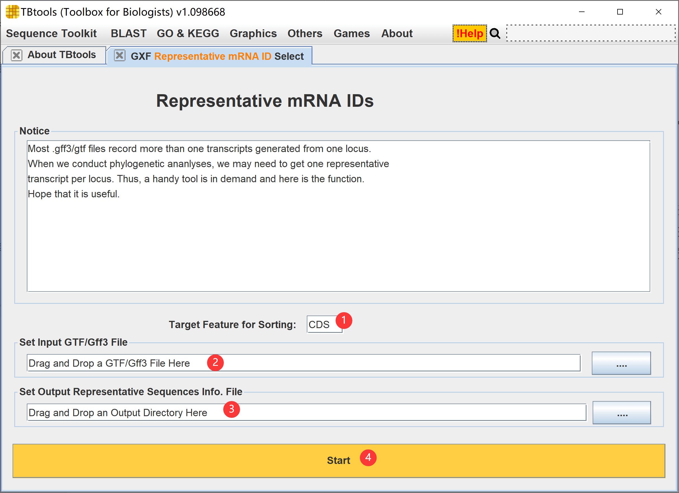Close the About TBtools tab
The image size is (679, 493).
[x=16, y=55]
